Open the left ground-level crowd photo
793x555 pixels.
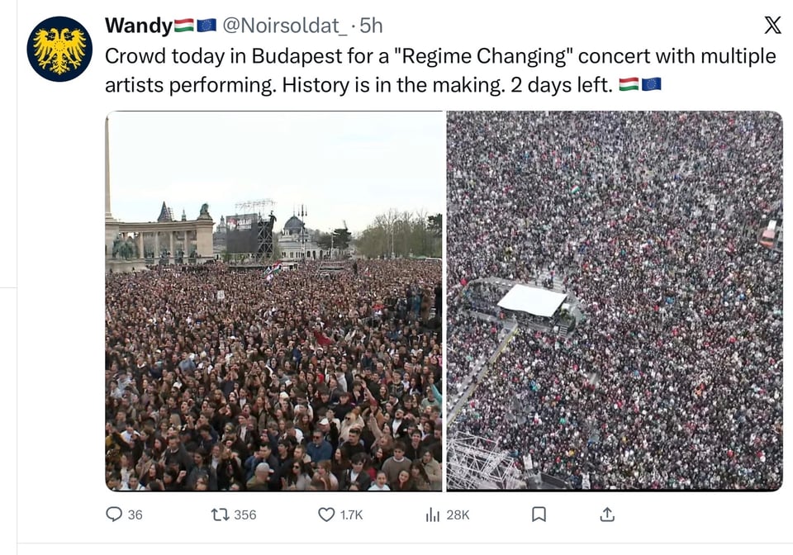[273, 301]
